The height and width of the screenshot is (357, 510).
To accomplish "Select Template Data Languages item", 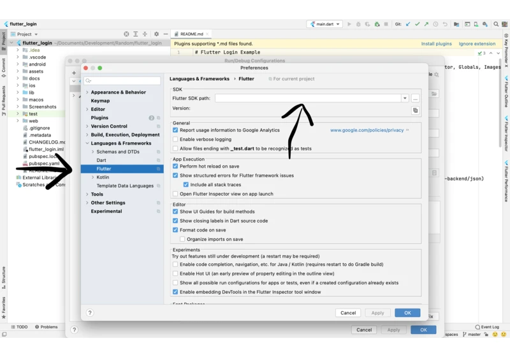I will (125, 186).
